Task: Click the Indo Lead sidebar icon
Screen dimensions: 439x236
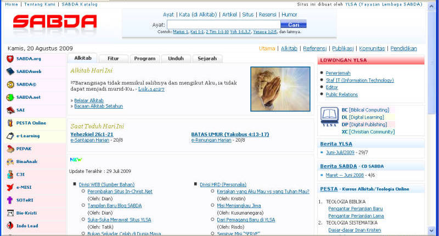Action: point(10,226)
